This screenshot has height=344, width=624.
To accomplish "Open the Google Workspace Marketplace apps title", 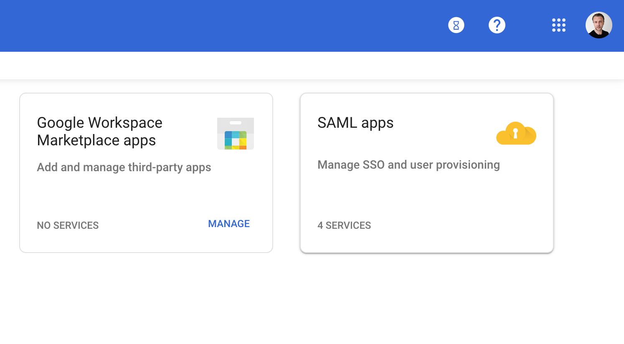I will tap(99, 132).
